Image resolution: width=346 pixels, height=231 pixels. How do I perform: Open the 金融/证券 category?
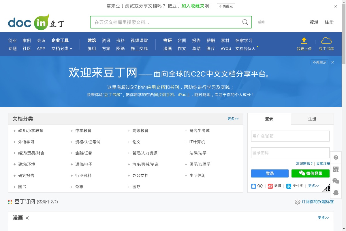pyautogui.click(x=84, y=153)
